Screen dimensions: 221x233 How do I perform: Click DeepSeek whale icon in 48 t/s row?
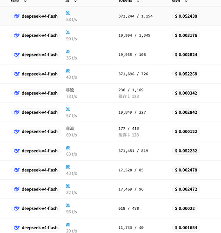pos(17,74)
